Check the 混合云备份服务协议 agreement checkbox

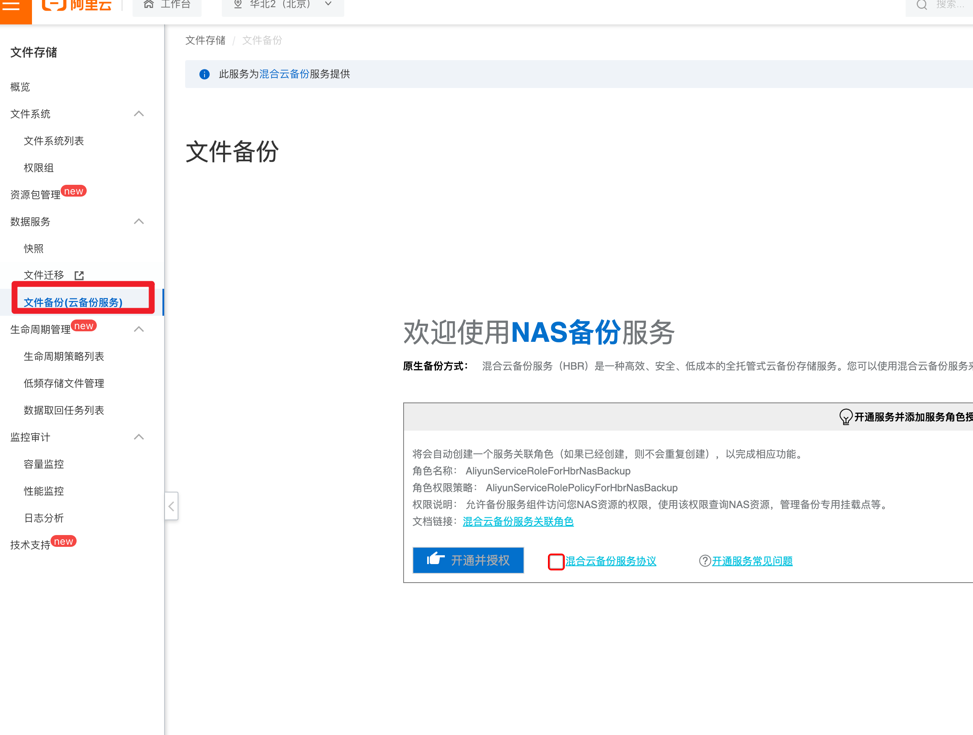pyautogui.click(x=556, y=561)
